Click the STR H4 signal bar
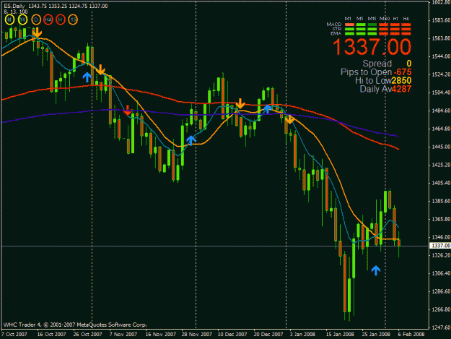Viewport: 451px width, 339px height. point(406,29)
